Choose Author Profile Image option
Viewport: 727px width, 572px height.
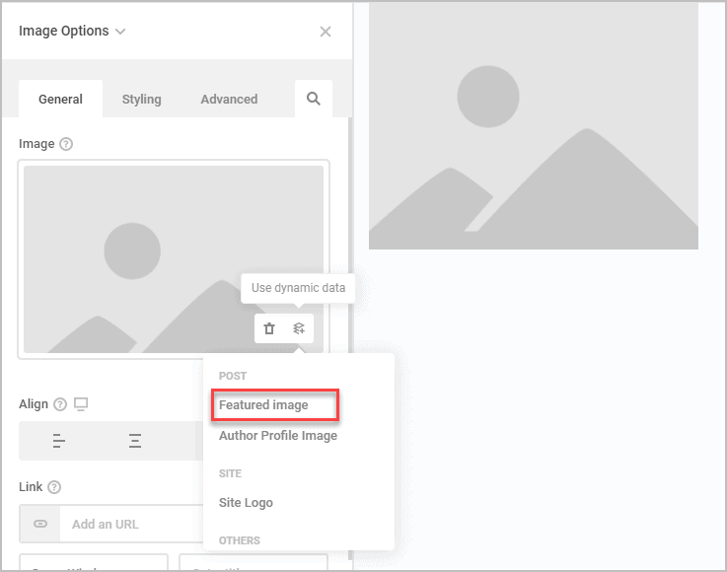(x=278, y=436)
